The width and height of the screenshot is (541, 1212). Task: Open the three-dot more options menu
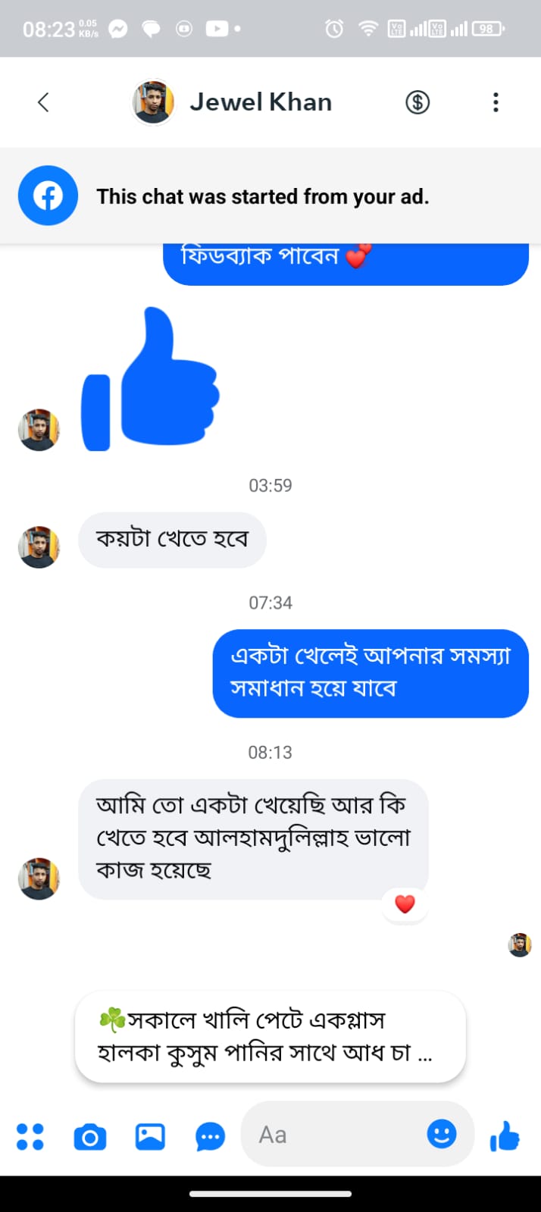click(496, 102)
